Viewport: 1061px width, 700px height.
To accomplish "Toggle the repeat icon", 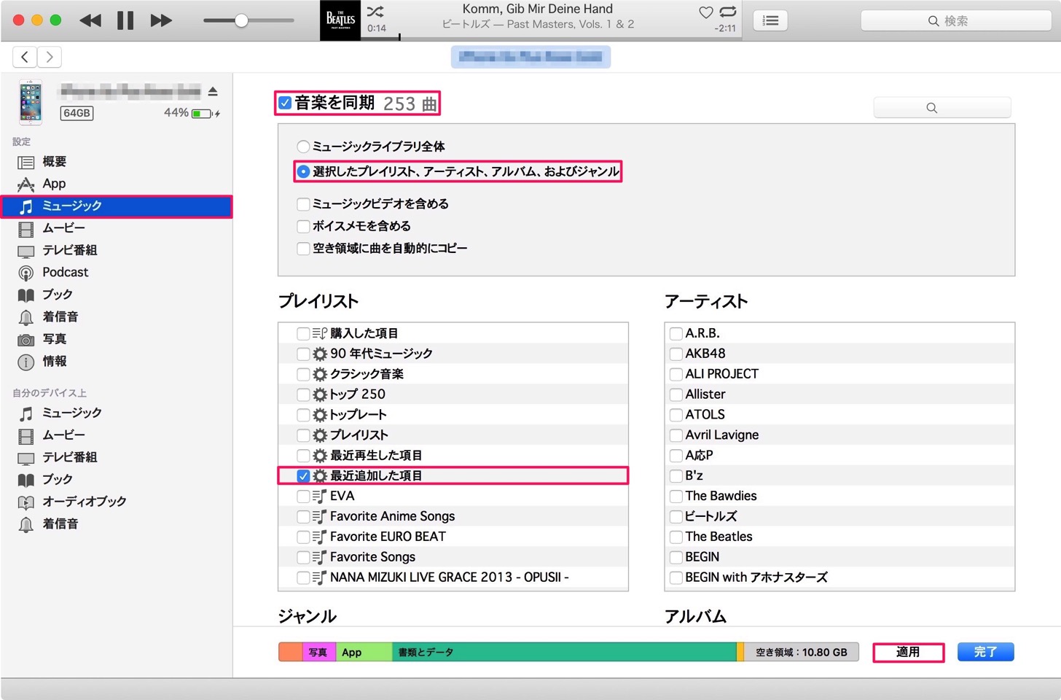I will coord(727,12).
